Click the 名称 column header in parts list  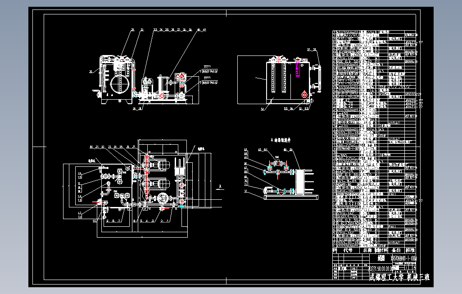tap(367, 250)
